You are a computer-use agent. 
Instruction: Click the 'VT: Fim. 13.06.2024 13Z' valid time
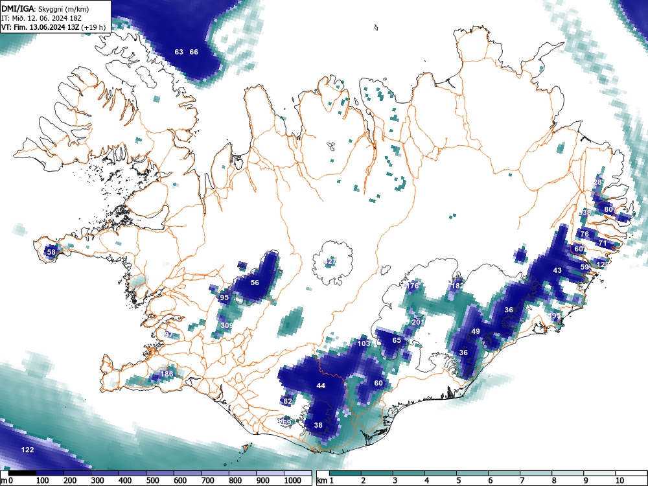coord(40,27)
